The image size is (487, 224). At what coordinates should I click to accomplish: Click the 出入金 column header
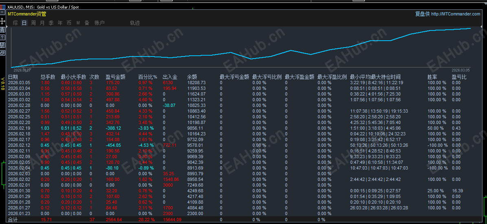170,77
